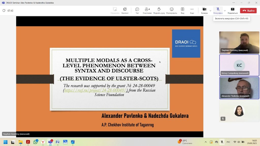260x146 pixels.
Task: Show the Участники participants list
Action: [147, 10]
